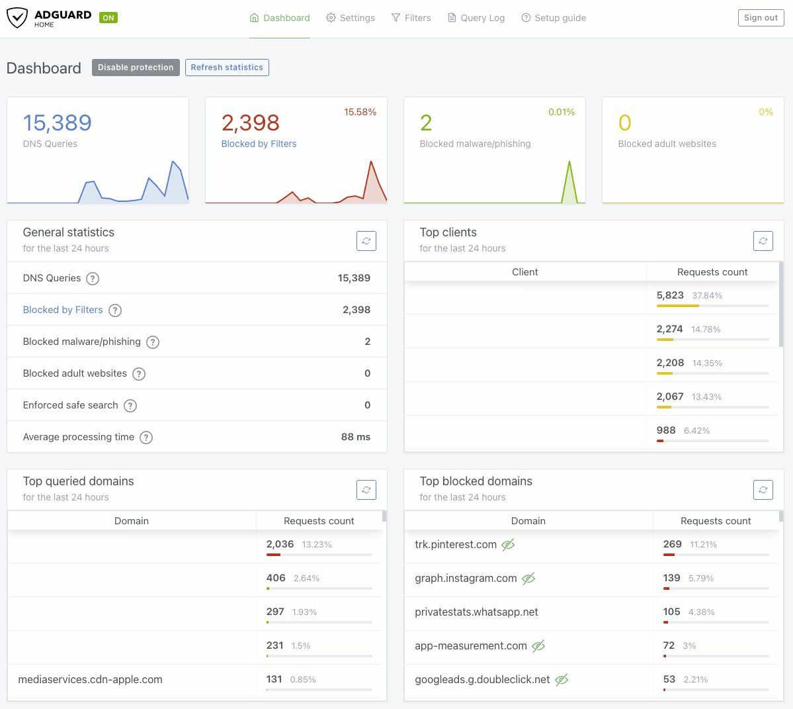Click Requests count header in Top blocked domains

(x=716, y=521)
